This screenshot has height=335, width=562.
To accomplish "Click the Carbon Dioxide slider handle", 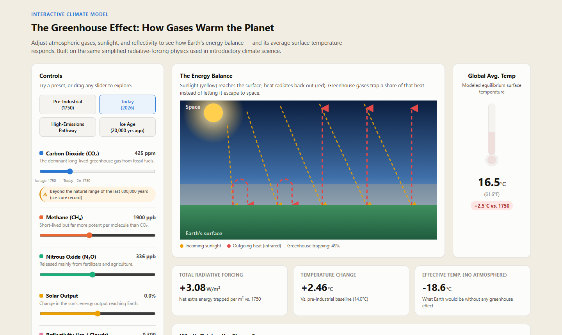I will click(70, 171).
